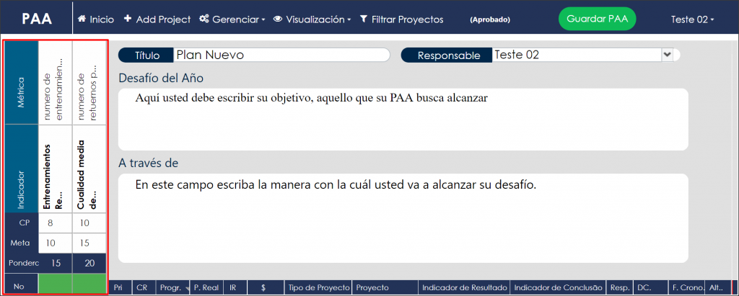The image size is (739, 296).
Task: Click the Responsable label pill
Action: [447, 55]
